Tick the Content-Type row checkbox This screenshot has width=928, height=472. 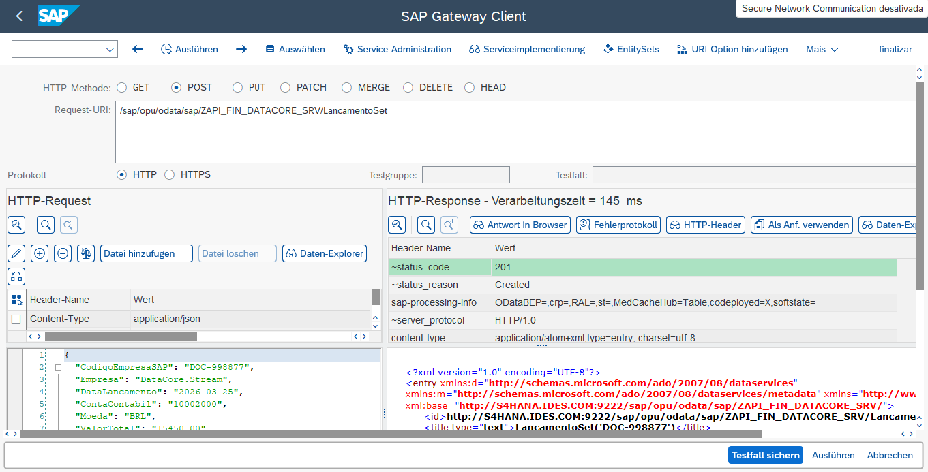coord(16,319)
